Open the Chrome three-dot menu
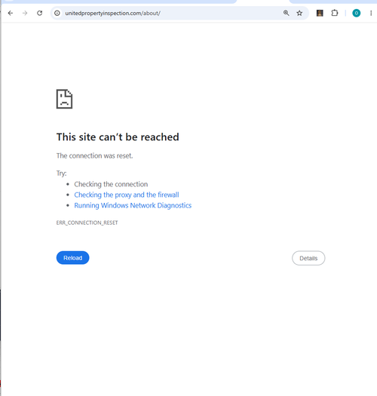 (371, 13)
